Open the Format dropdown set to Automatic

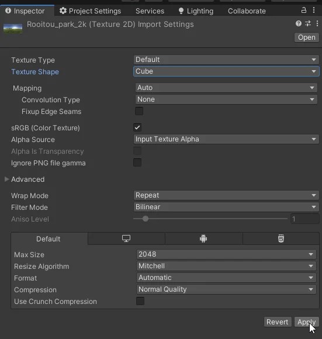click(x=226, y=278)
